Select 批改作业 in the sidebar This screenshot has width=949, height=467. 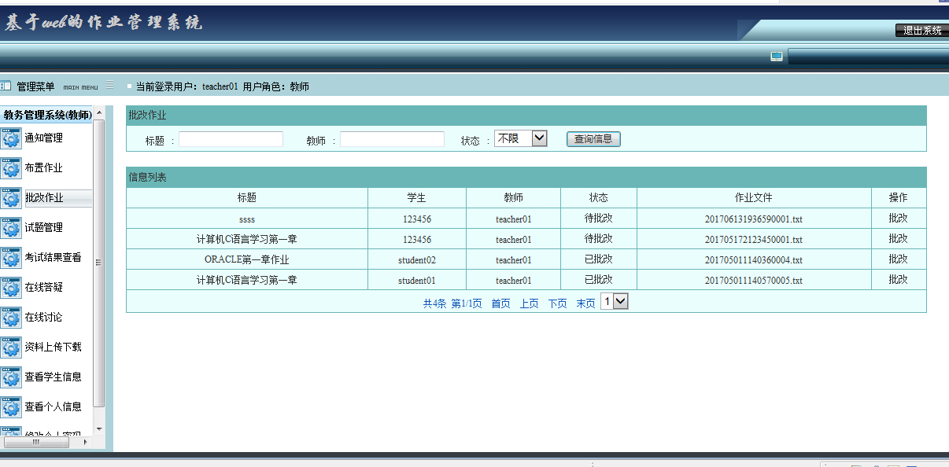[x=43, y=198]
